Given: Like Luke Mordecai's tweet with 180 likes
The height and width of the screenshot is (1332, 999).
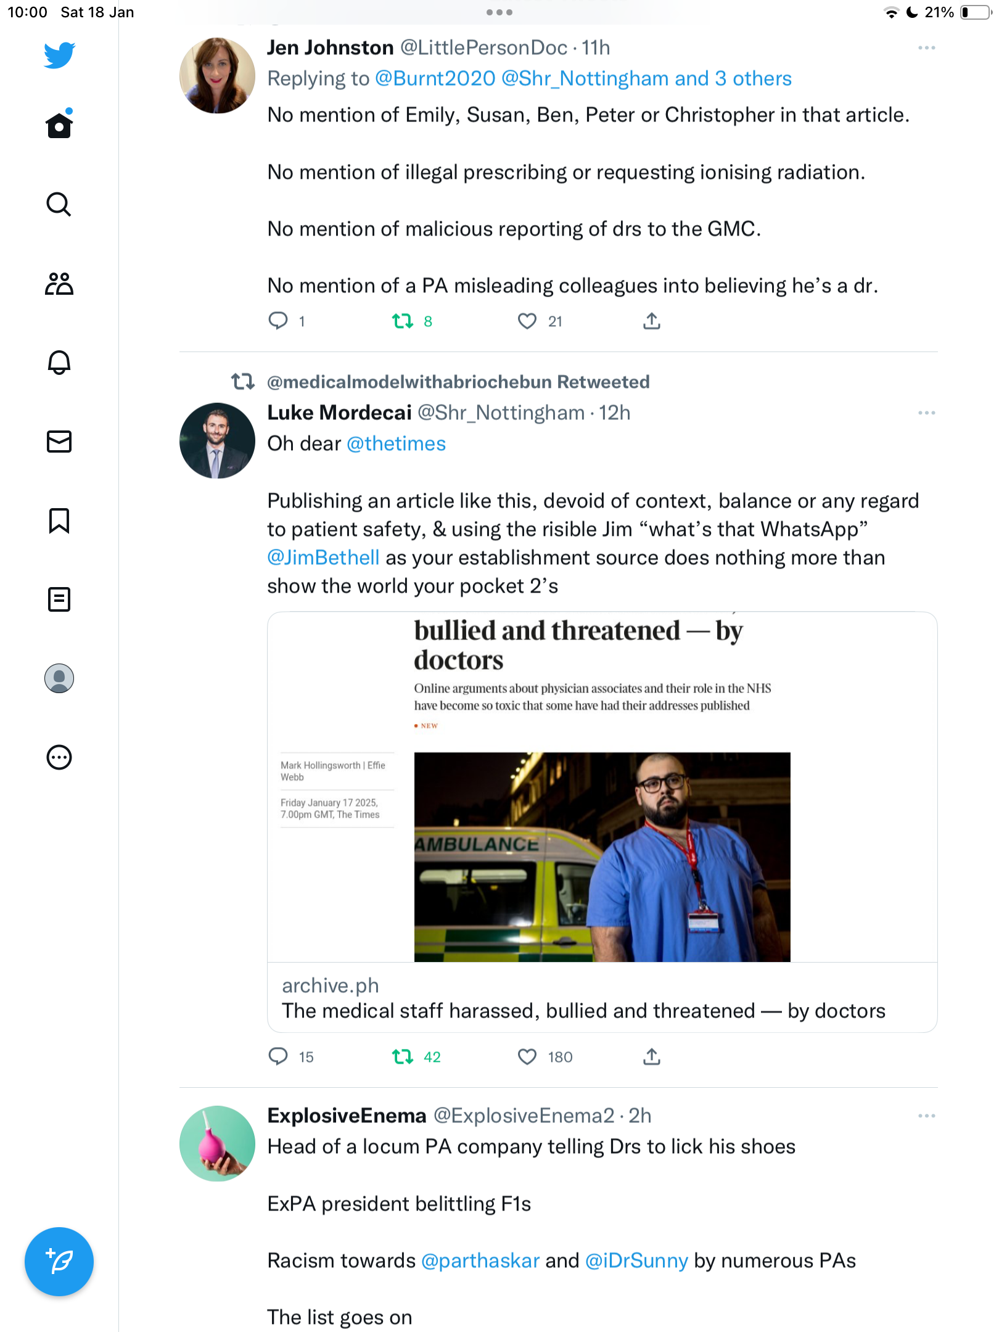Looking at the screenshot, I should [527, 1057].
